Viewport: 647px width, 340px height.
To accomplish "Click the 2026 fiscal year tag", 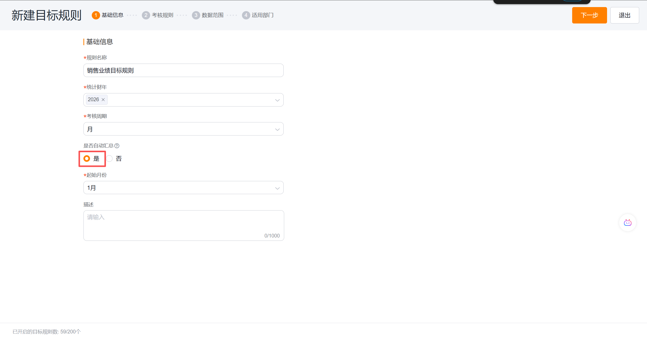I will (93, 99).
